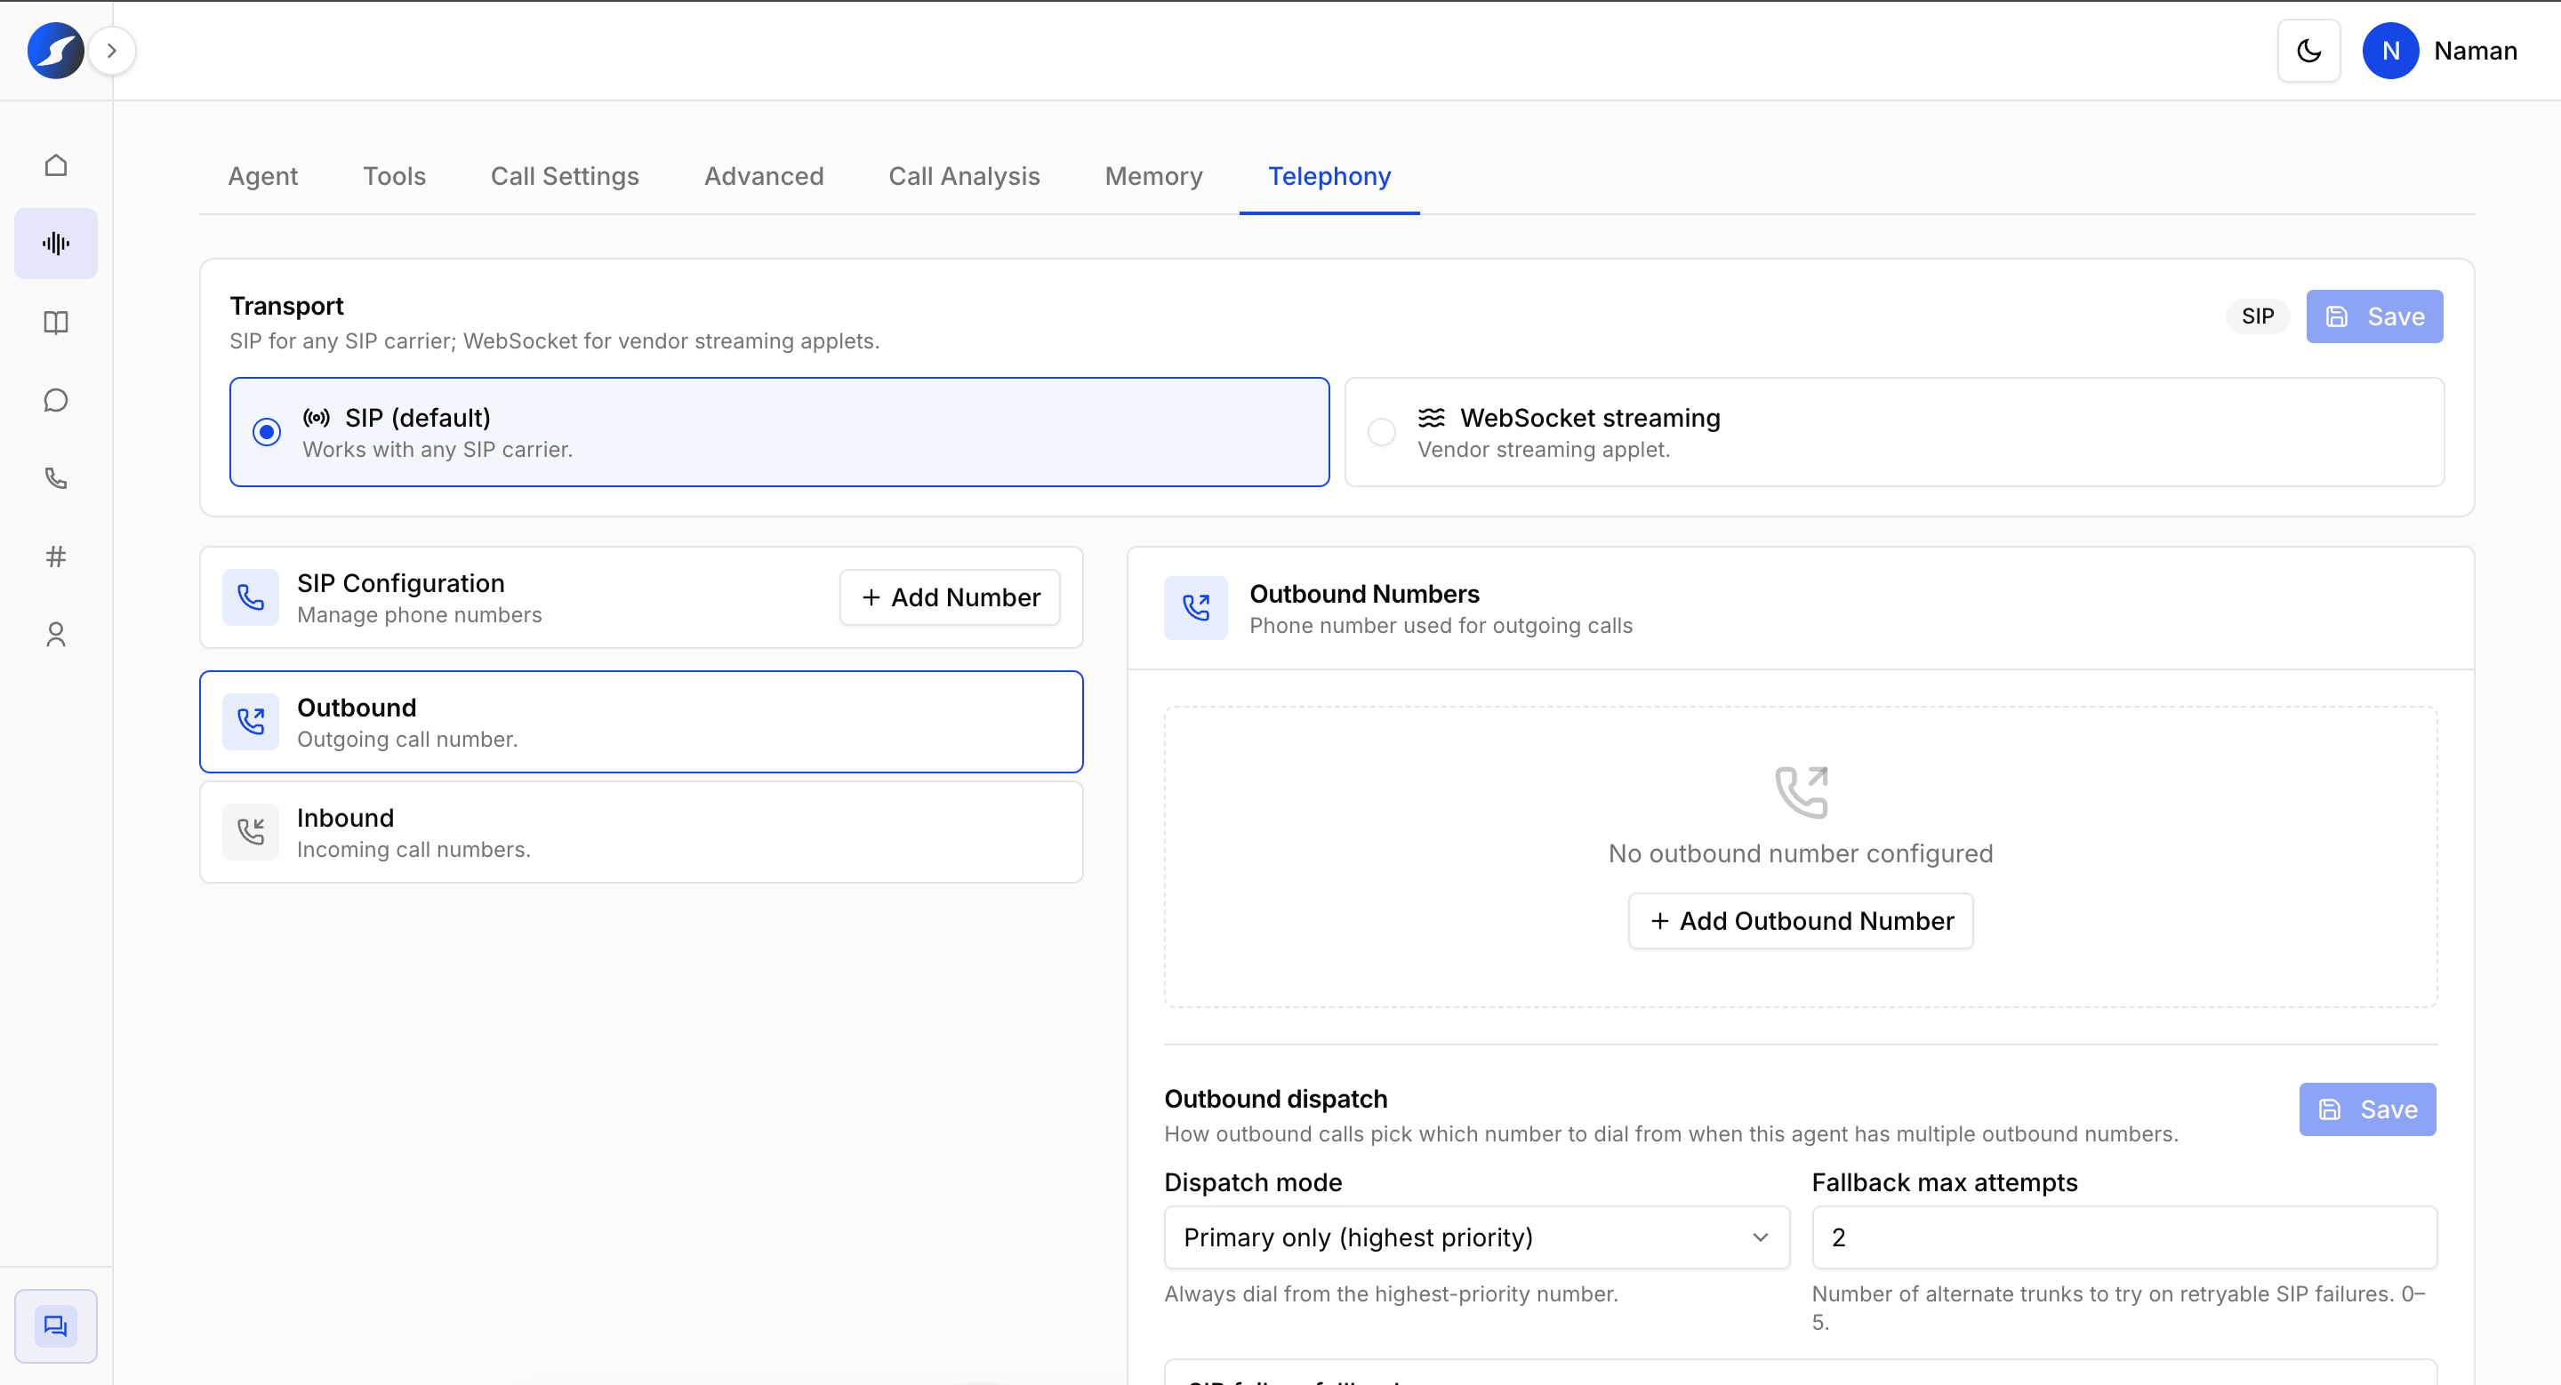Click the Add Number button
This screenshot has height=1385, width=2561.
[x=950, y=598]
